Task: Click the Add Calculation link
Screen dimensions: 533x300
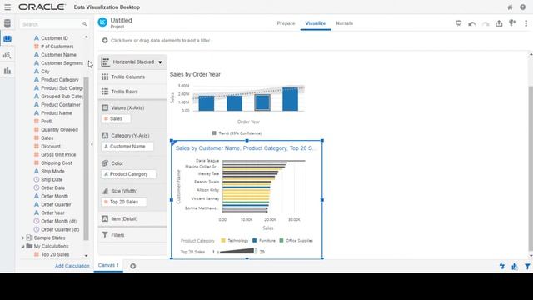Action: [x=72, y=266]
